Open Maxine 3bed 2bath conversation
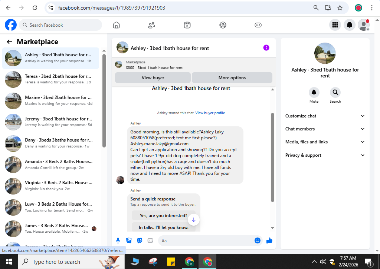The height and width of the screenshot is (269, 380). coord(50,101)
